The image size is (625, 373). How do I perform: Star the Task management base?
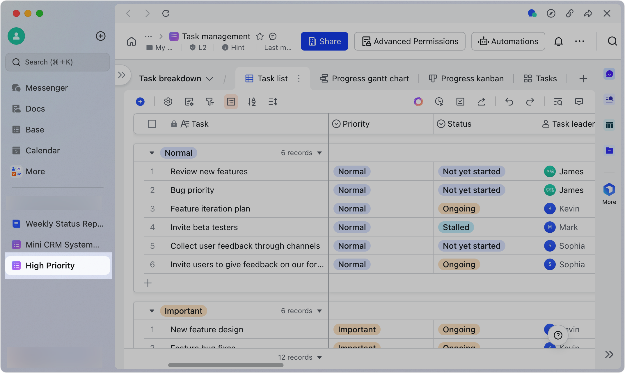point(260,36)
